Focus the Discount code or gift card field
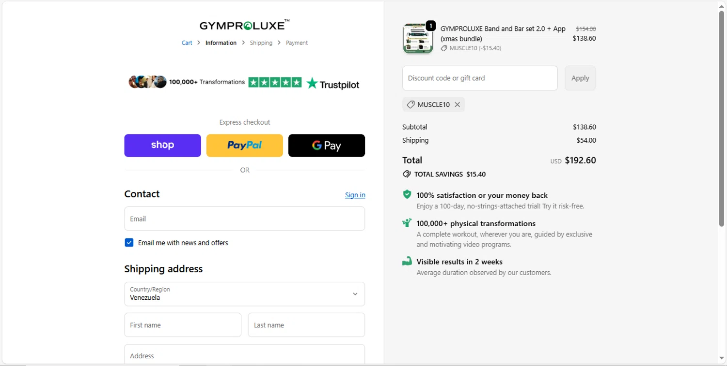This screenshot has height=366, width=727. pyautogui.click(x=480, y=78)
